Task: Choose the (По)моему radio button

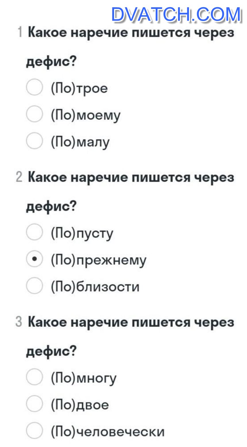Action: coord(34,114)
